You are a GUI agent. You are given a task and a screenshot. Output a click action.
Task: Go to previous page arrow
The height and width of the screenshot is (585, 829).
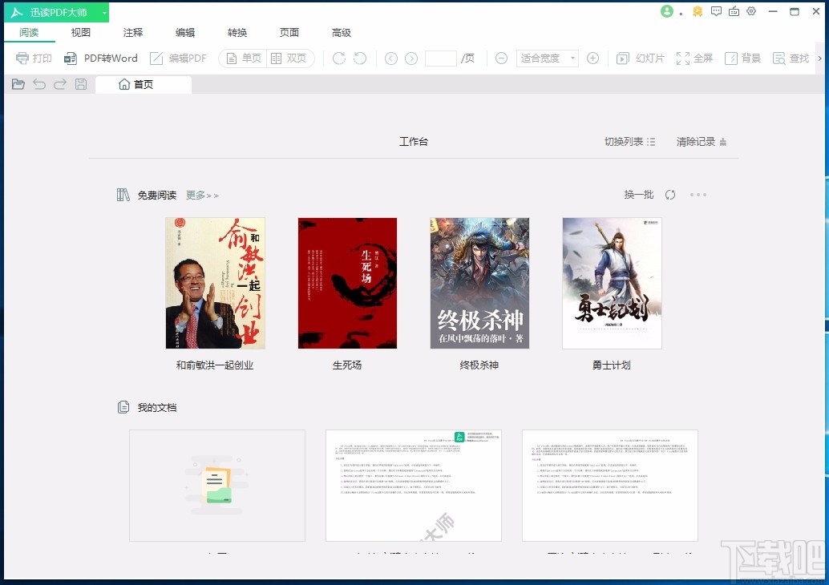click(391, 58)
